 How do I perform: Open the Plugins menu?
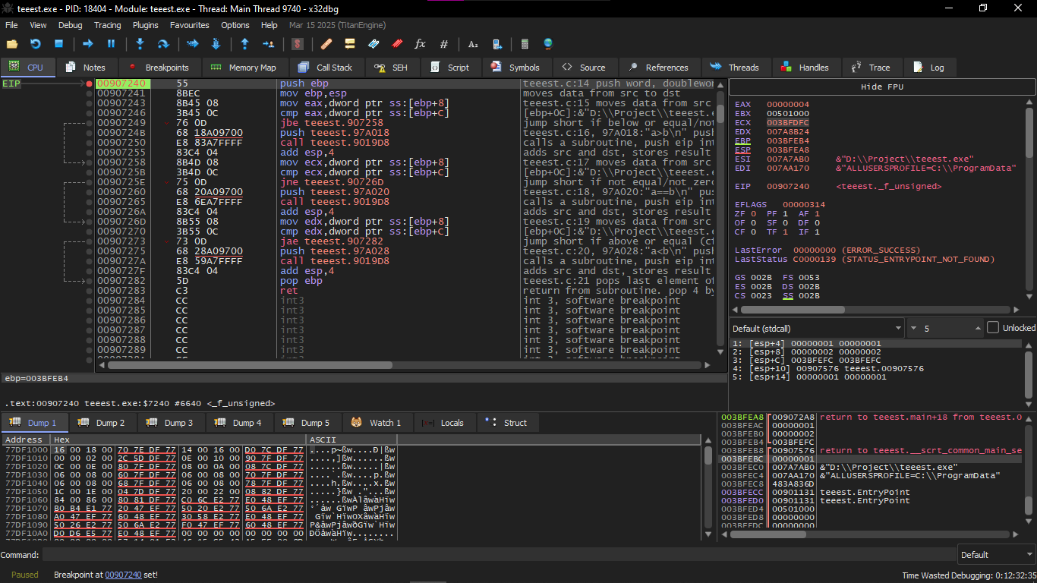(145, 25)
